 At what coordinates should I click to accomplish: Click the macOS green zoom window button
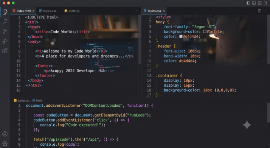coord(13,3)
